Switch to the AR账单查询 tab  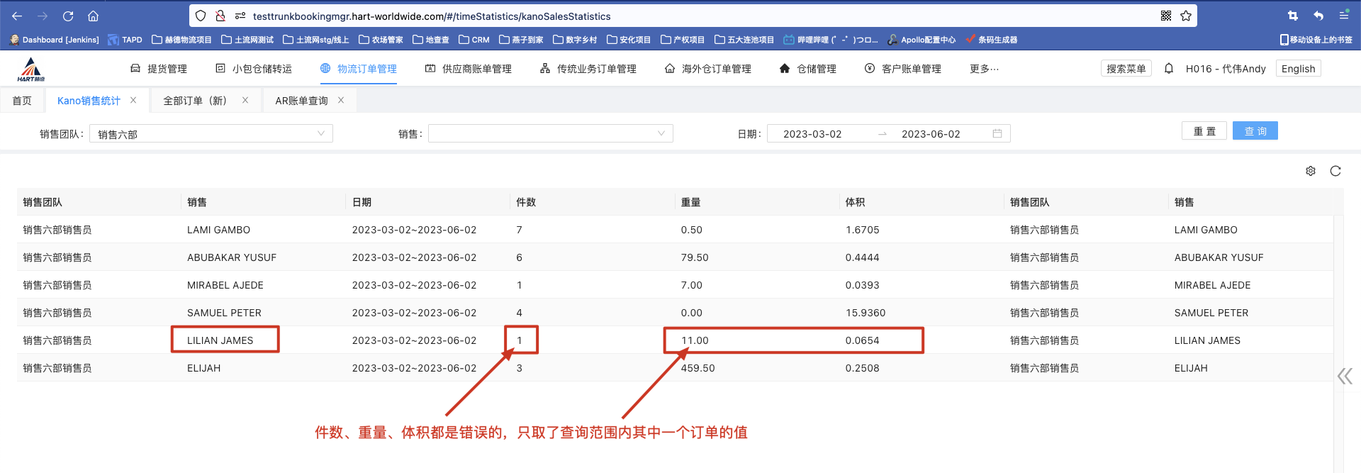301,101
